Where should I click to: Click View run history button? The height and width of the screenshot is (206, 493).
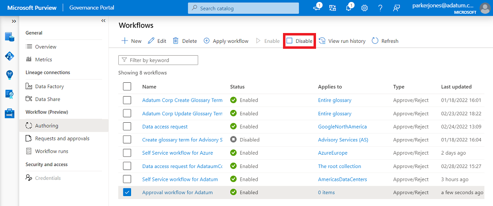[342, 41]
